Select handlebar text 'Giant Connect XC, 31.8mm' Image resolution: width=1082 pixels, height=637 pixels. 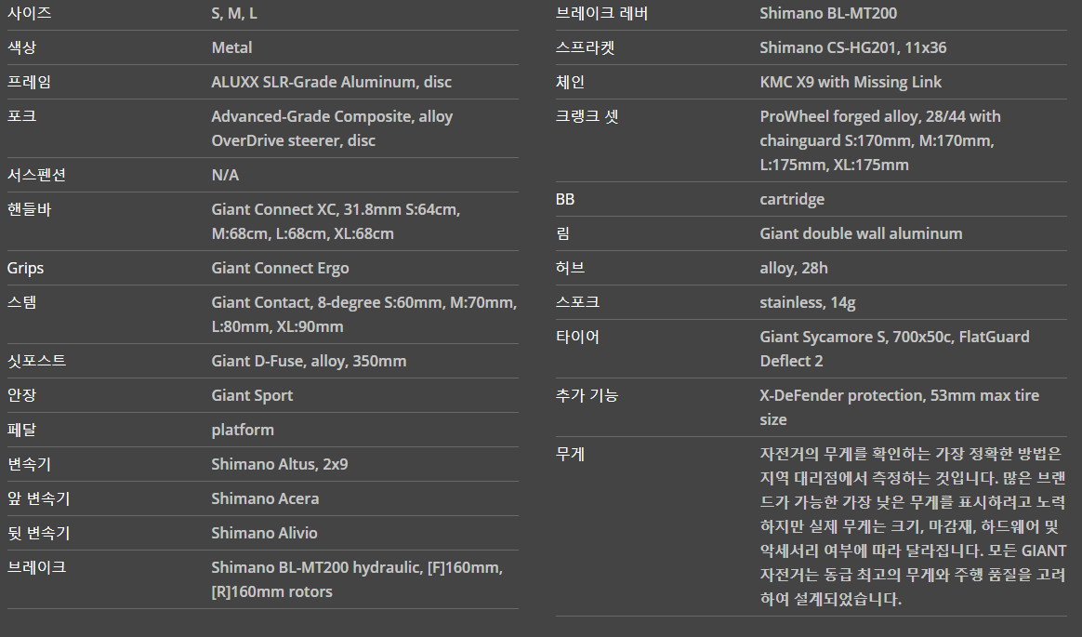coord(307,209)
